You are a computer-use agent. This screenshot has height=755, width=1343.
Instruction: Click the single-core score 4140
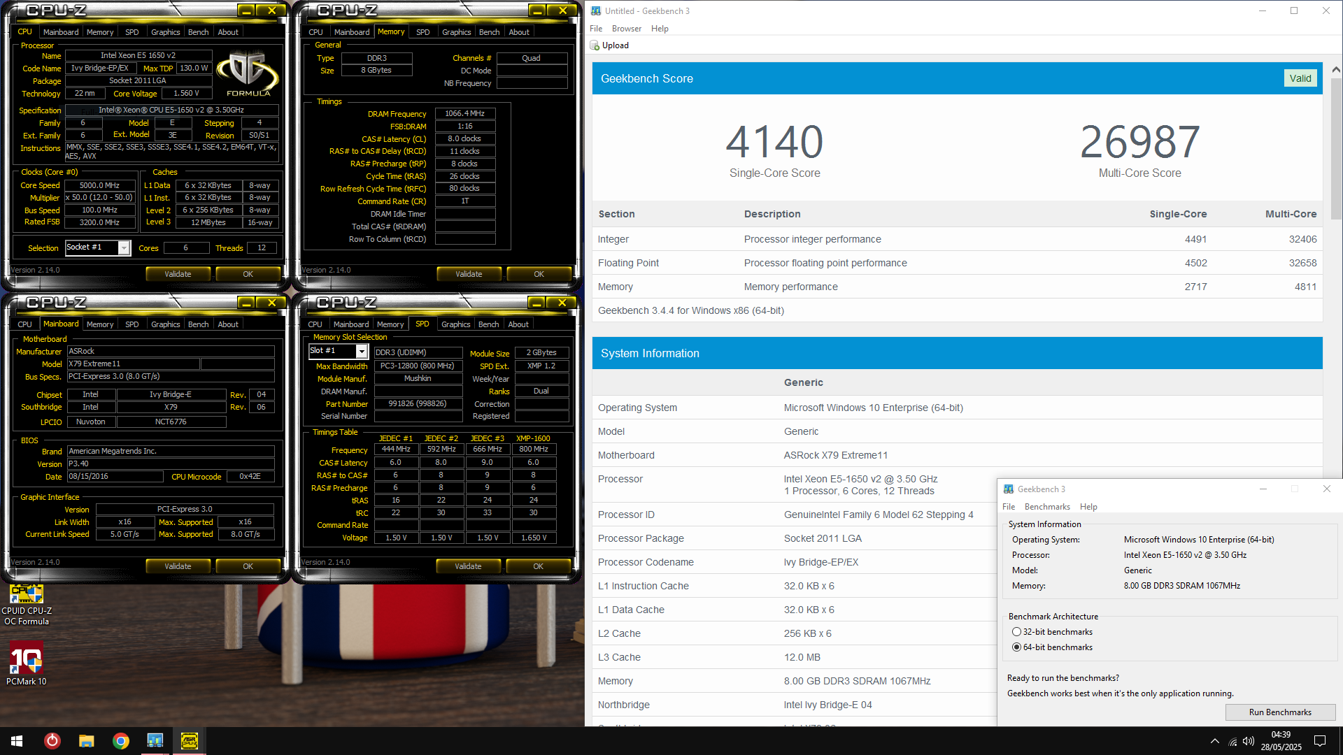pos(774,142)
